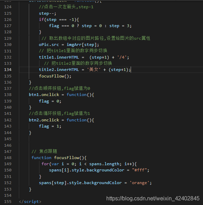203x205 pixels.
Task: Click the closing </script> tag
Action: click(x=30, y=202)
